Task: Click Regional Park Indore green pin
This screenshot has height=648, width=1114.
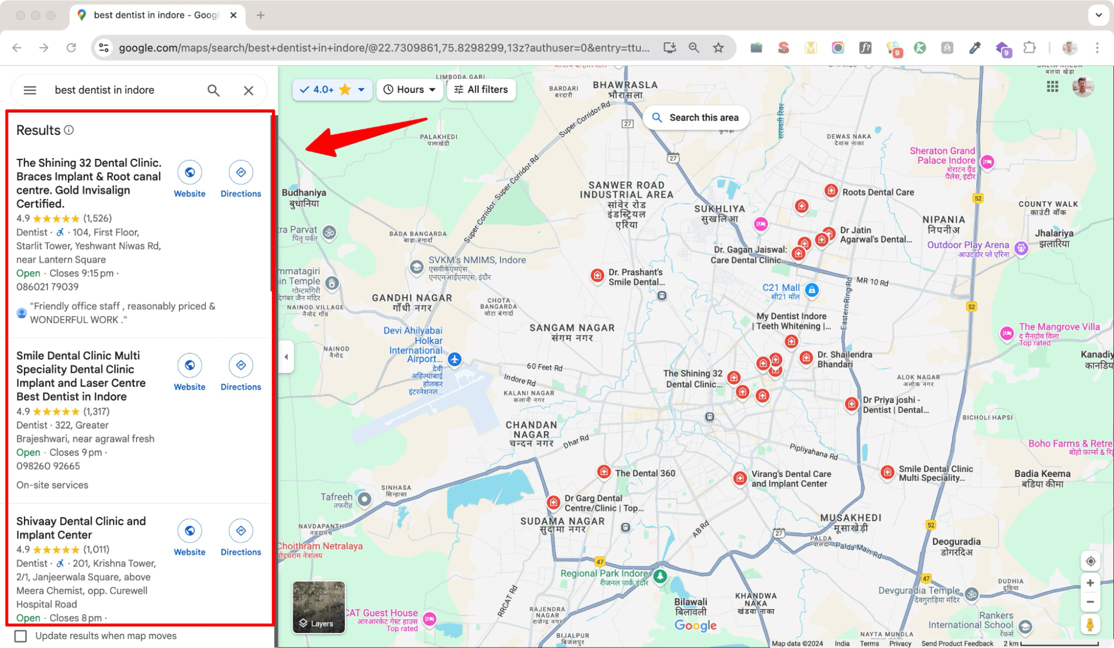Action: pos(660,576)
